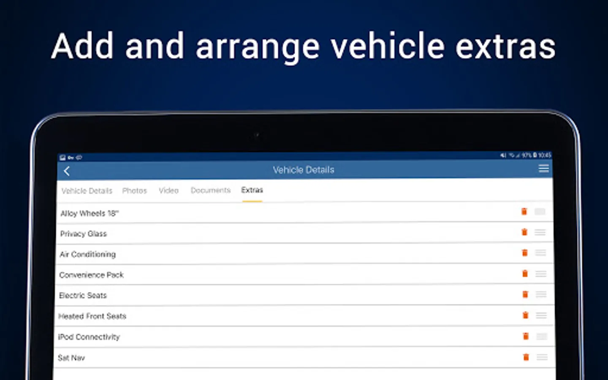Select the Privacy Glass row text

click(83, 233)
